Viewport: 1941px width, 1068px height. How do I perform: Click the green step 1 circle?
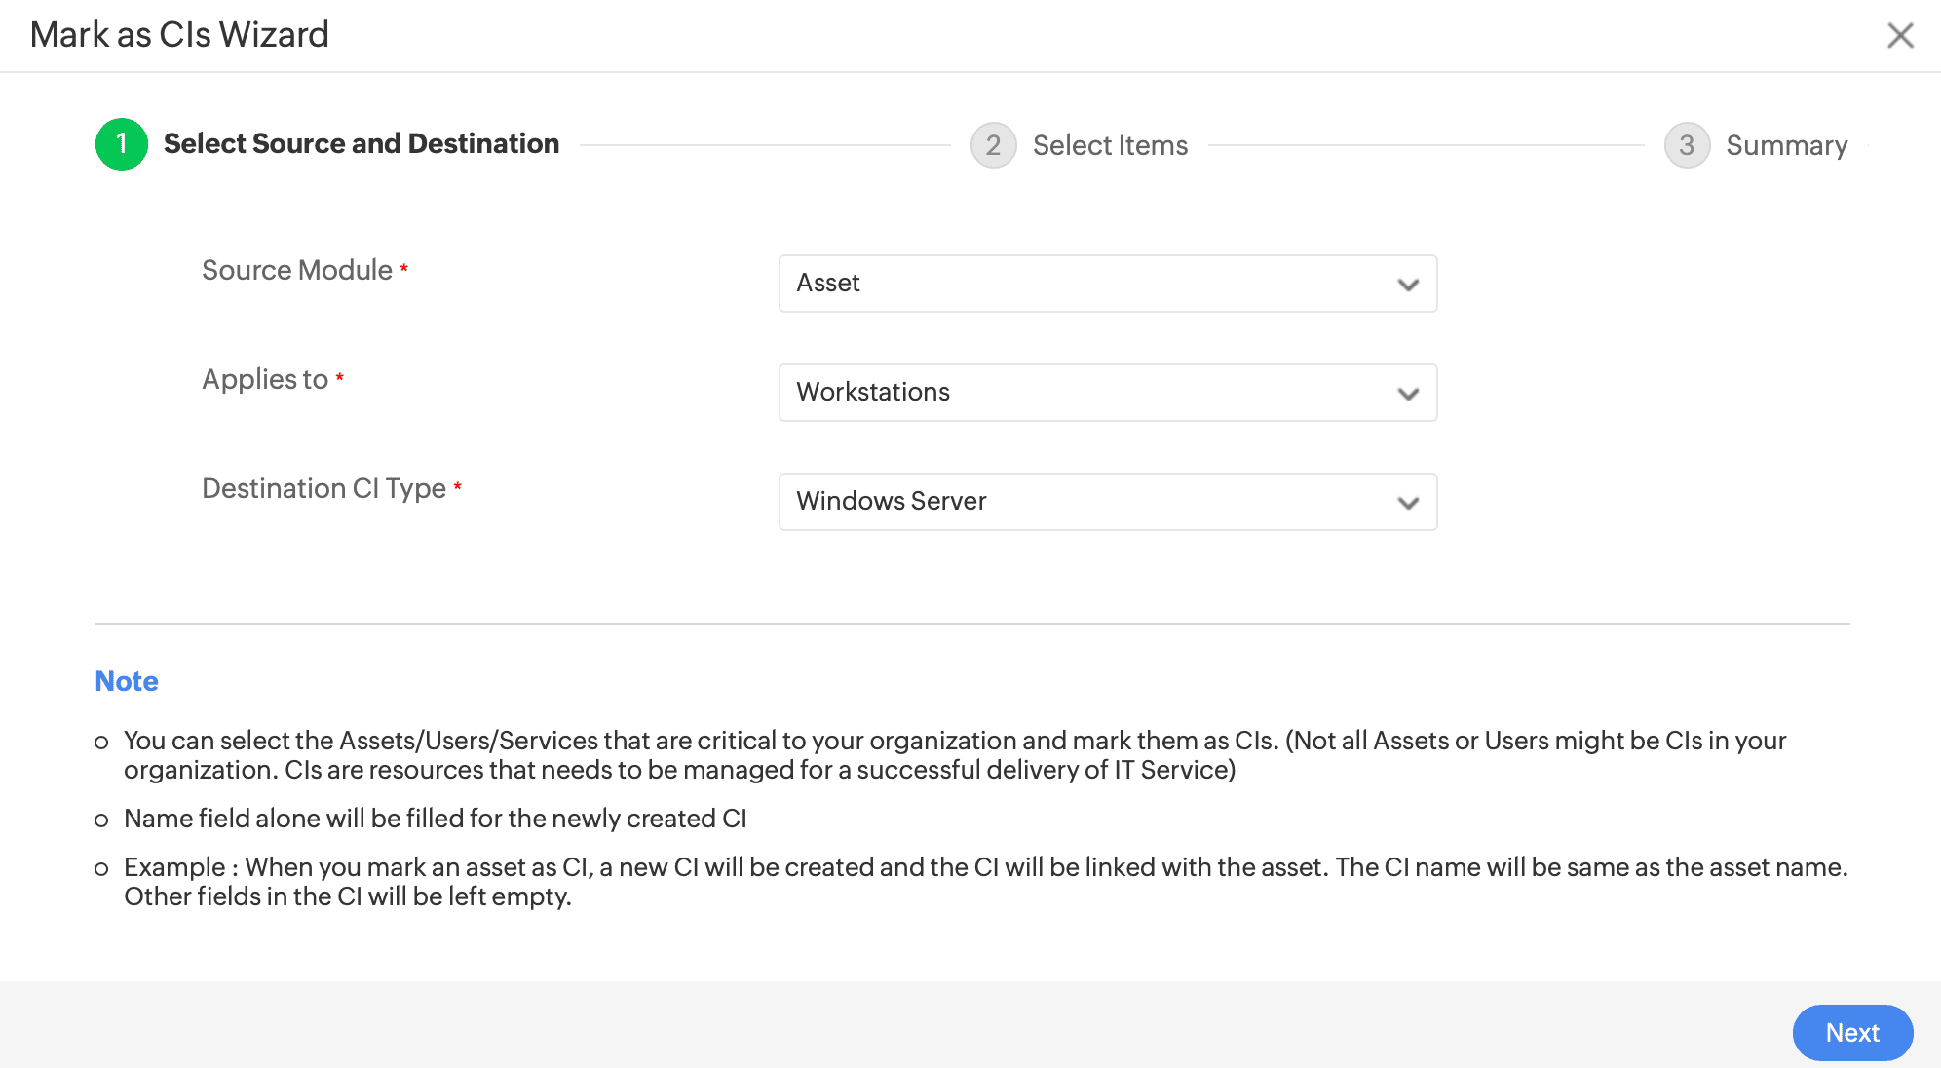122,144
